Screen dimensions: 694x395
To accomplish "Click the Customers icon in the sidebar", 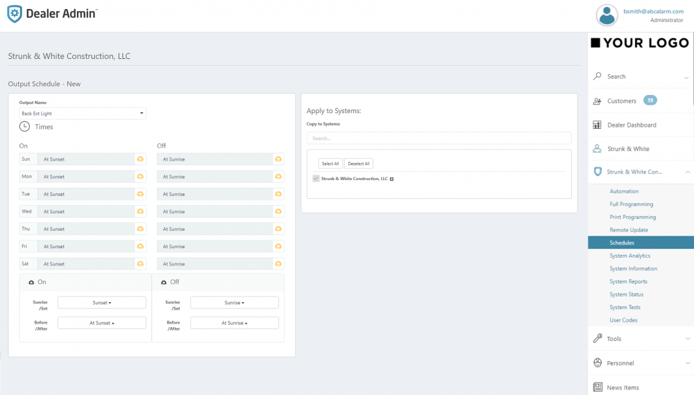I will [597, 101].
